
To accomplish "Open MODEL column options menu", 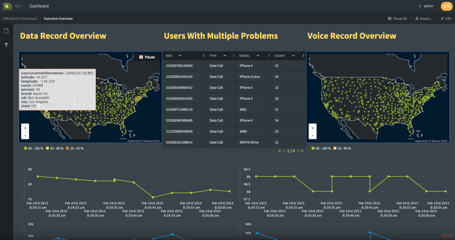I will 269,56.
